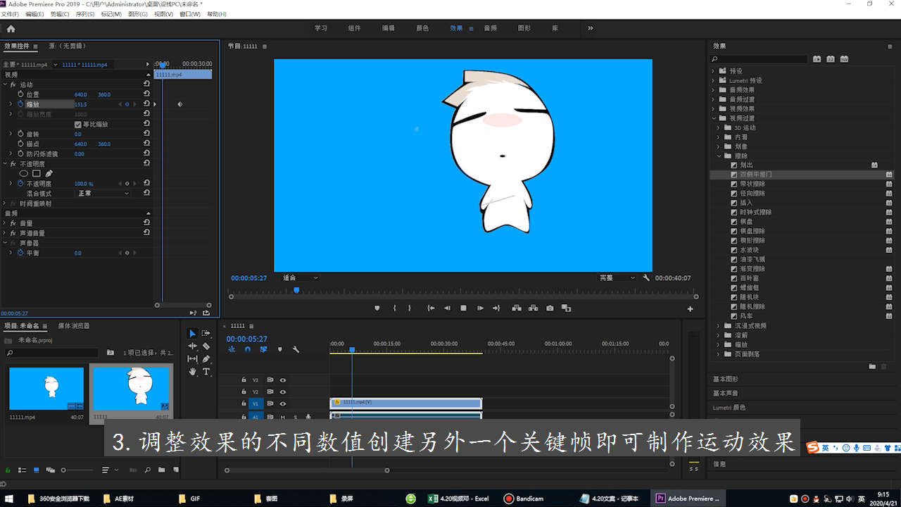
Task: Toggle Position animation stopwatch
Action: click(x=20, y=94)
